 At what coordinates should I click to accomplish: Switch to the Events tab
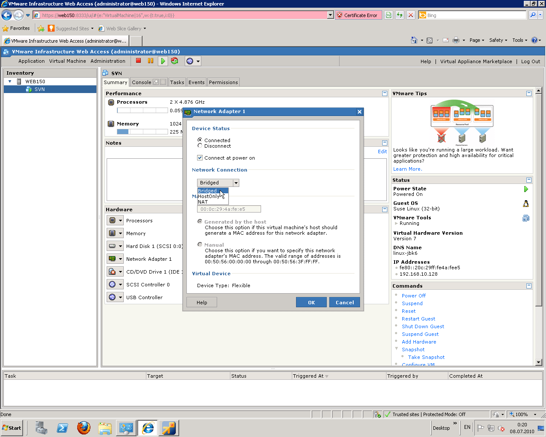click(x=197, y=82)
